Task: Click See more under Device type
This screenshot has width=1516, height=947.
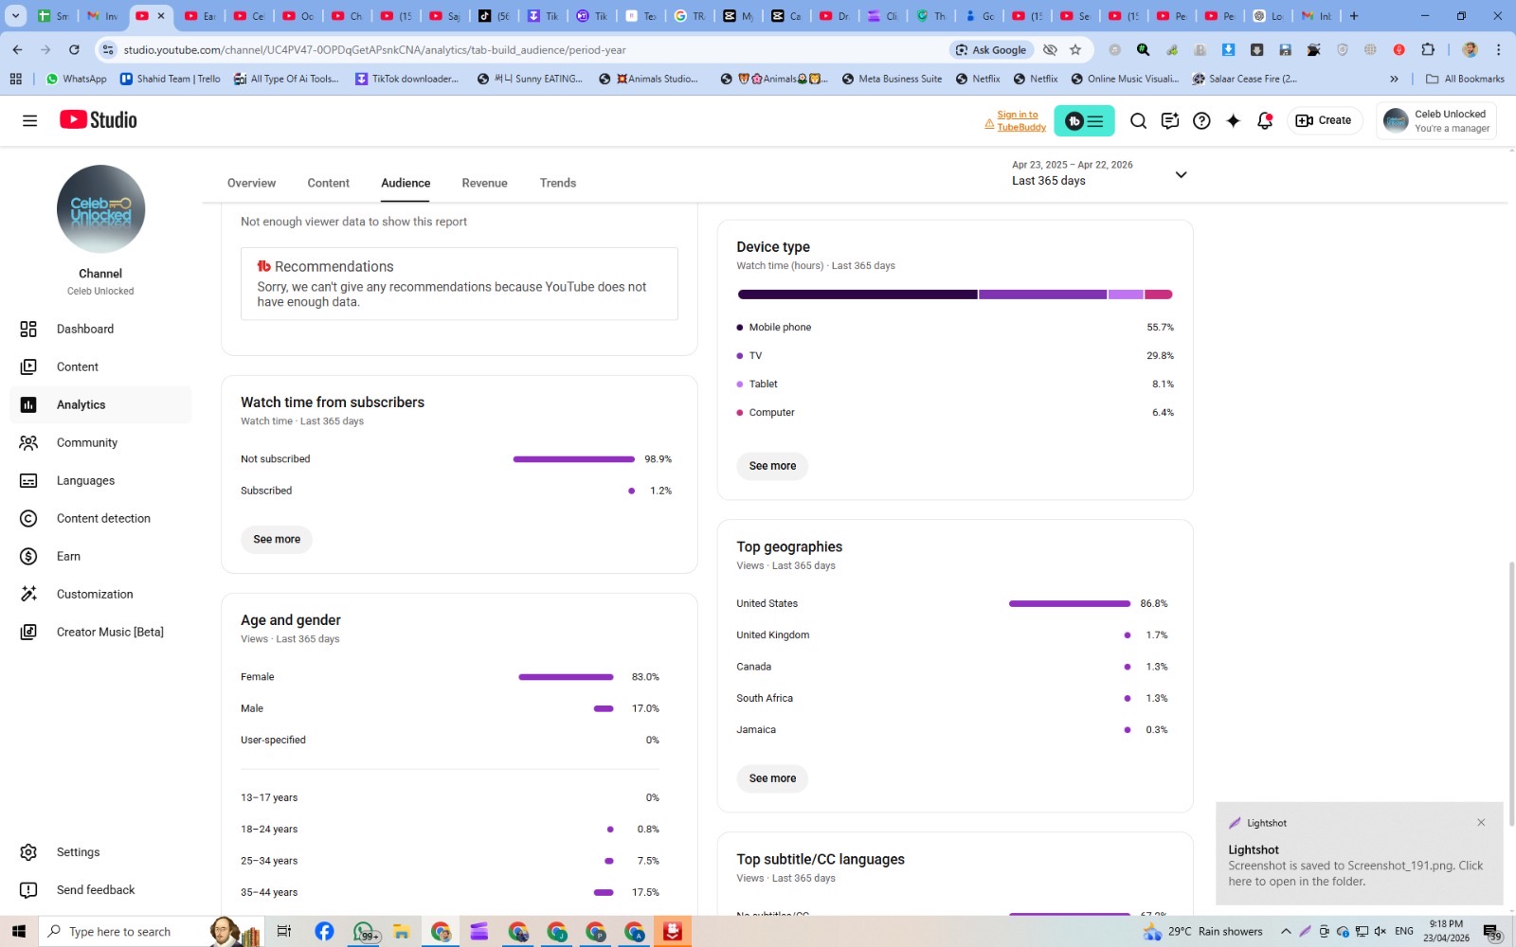Action: coord(772,466)
